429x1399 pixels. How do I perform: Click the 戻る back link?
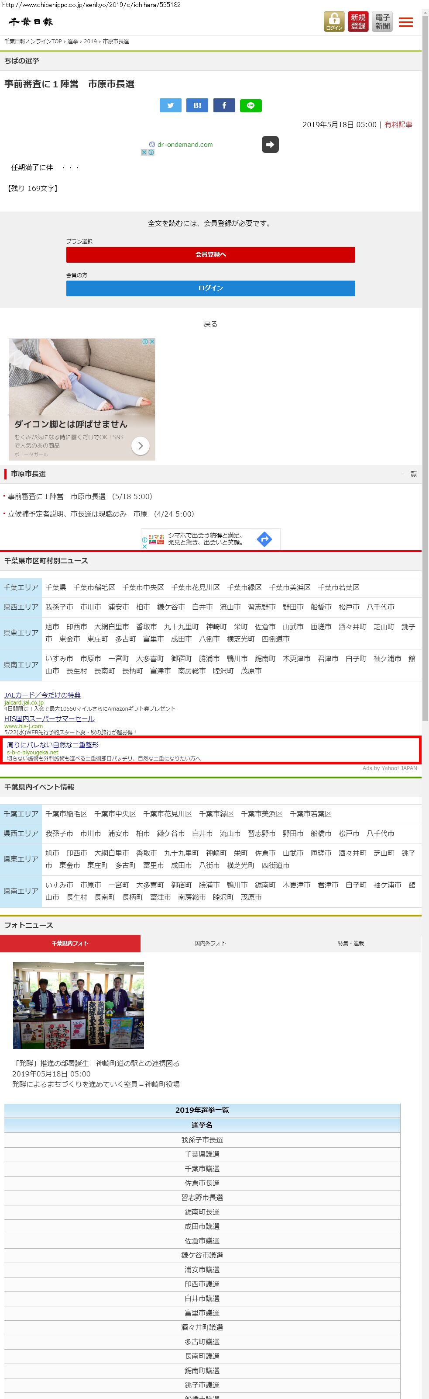[210, 324]
